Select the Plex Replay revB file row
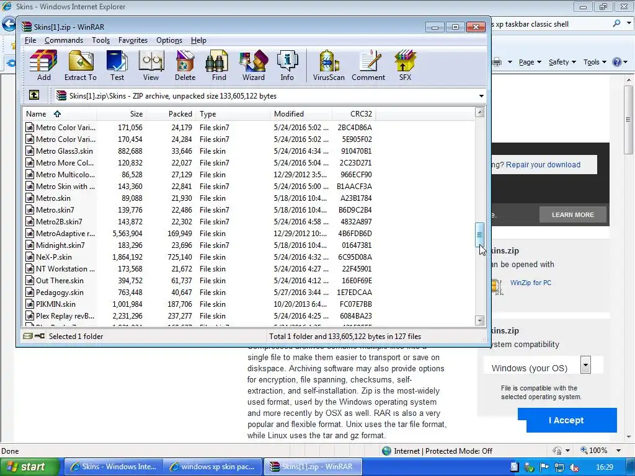The height and width of the screenshot is (476, 635). pos(198,315)
